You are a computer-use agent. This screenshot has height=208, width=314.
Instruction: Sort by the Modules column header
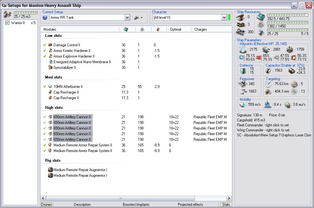coord(80,29)
